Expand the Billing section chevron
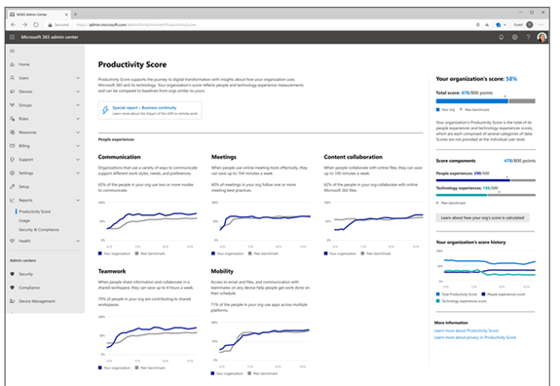Image resolution: width=560 pixels, height=386 pixels. (78, 146)
